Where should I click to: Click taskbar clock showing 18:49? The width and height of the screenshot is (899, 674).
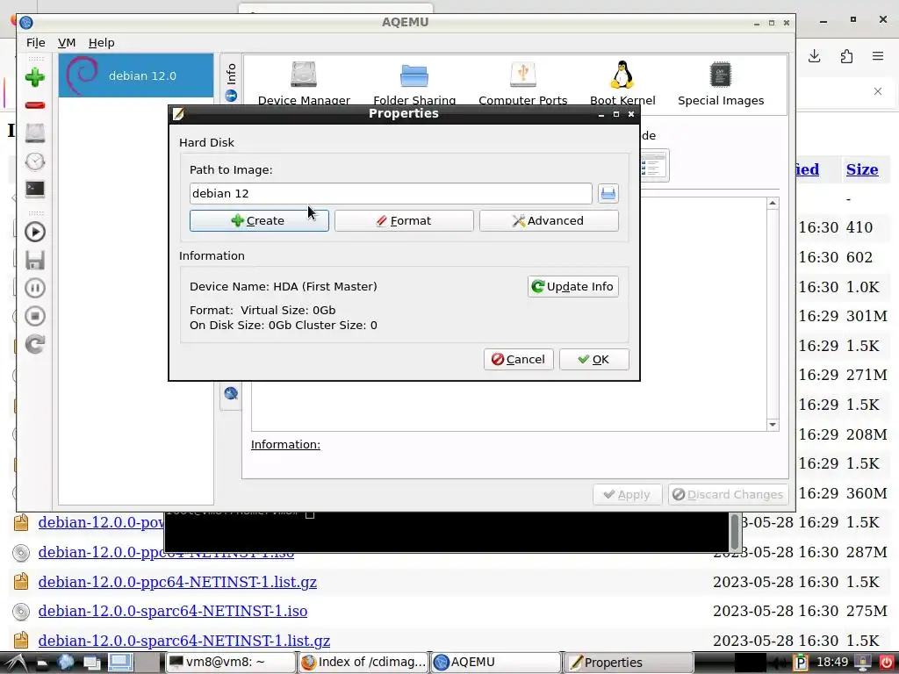pos(832,663)
